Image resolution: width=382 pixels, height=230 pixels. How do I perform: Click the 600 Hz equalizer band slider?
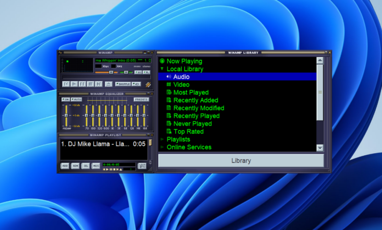click(106, 115)
